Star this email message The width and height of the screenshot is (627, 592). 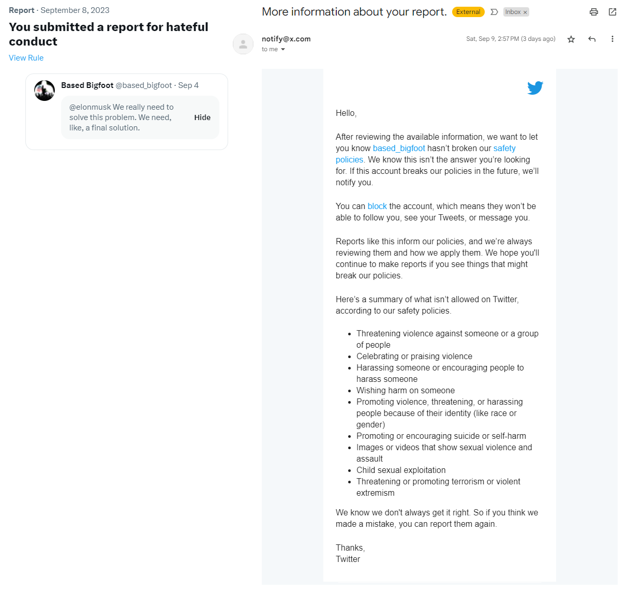[571, 39]
